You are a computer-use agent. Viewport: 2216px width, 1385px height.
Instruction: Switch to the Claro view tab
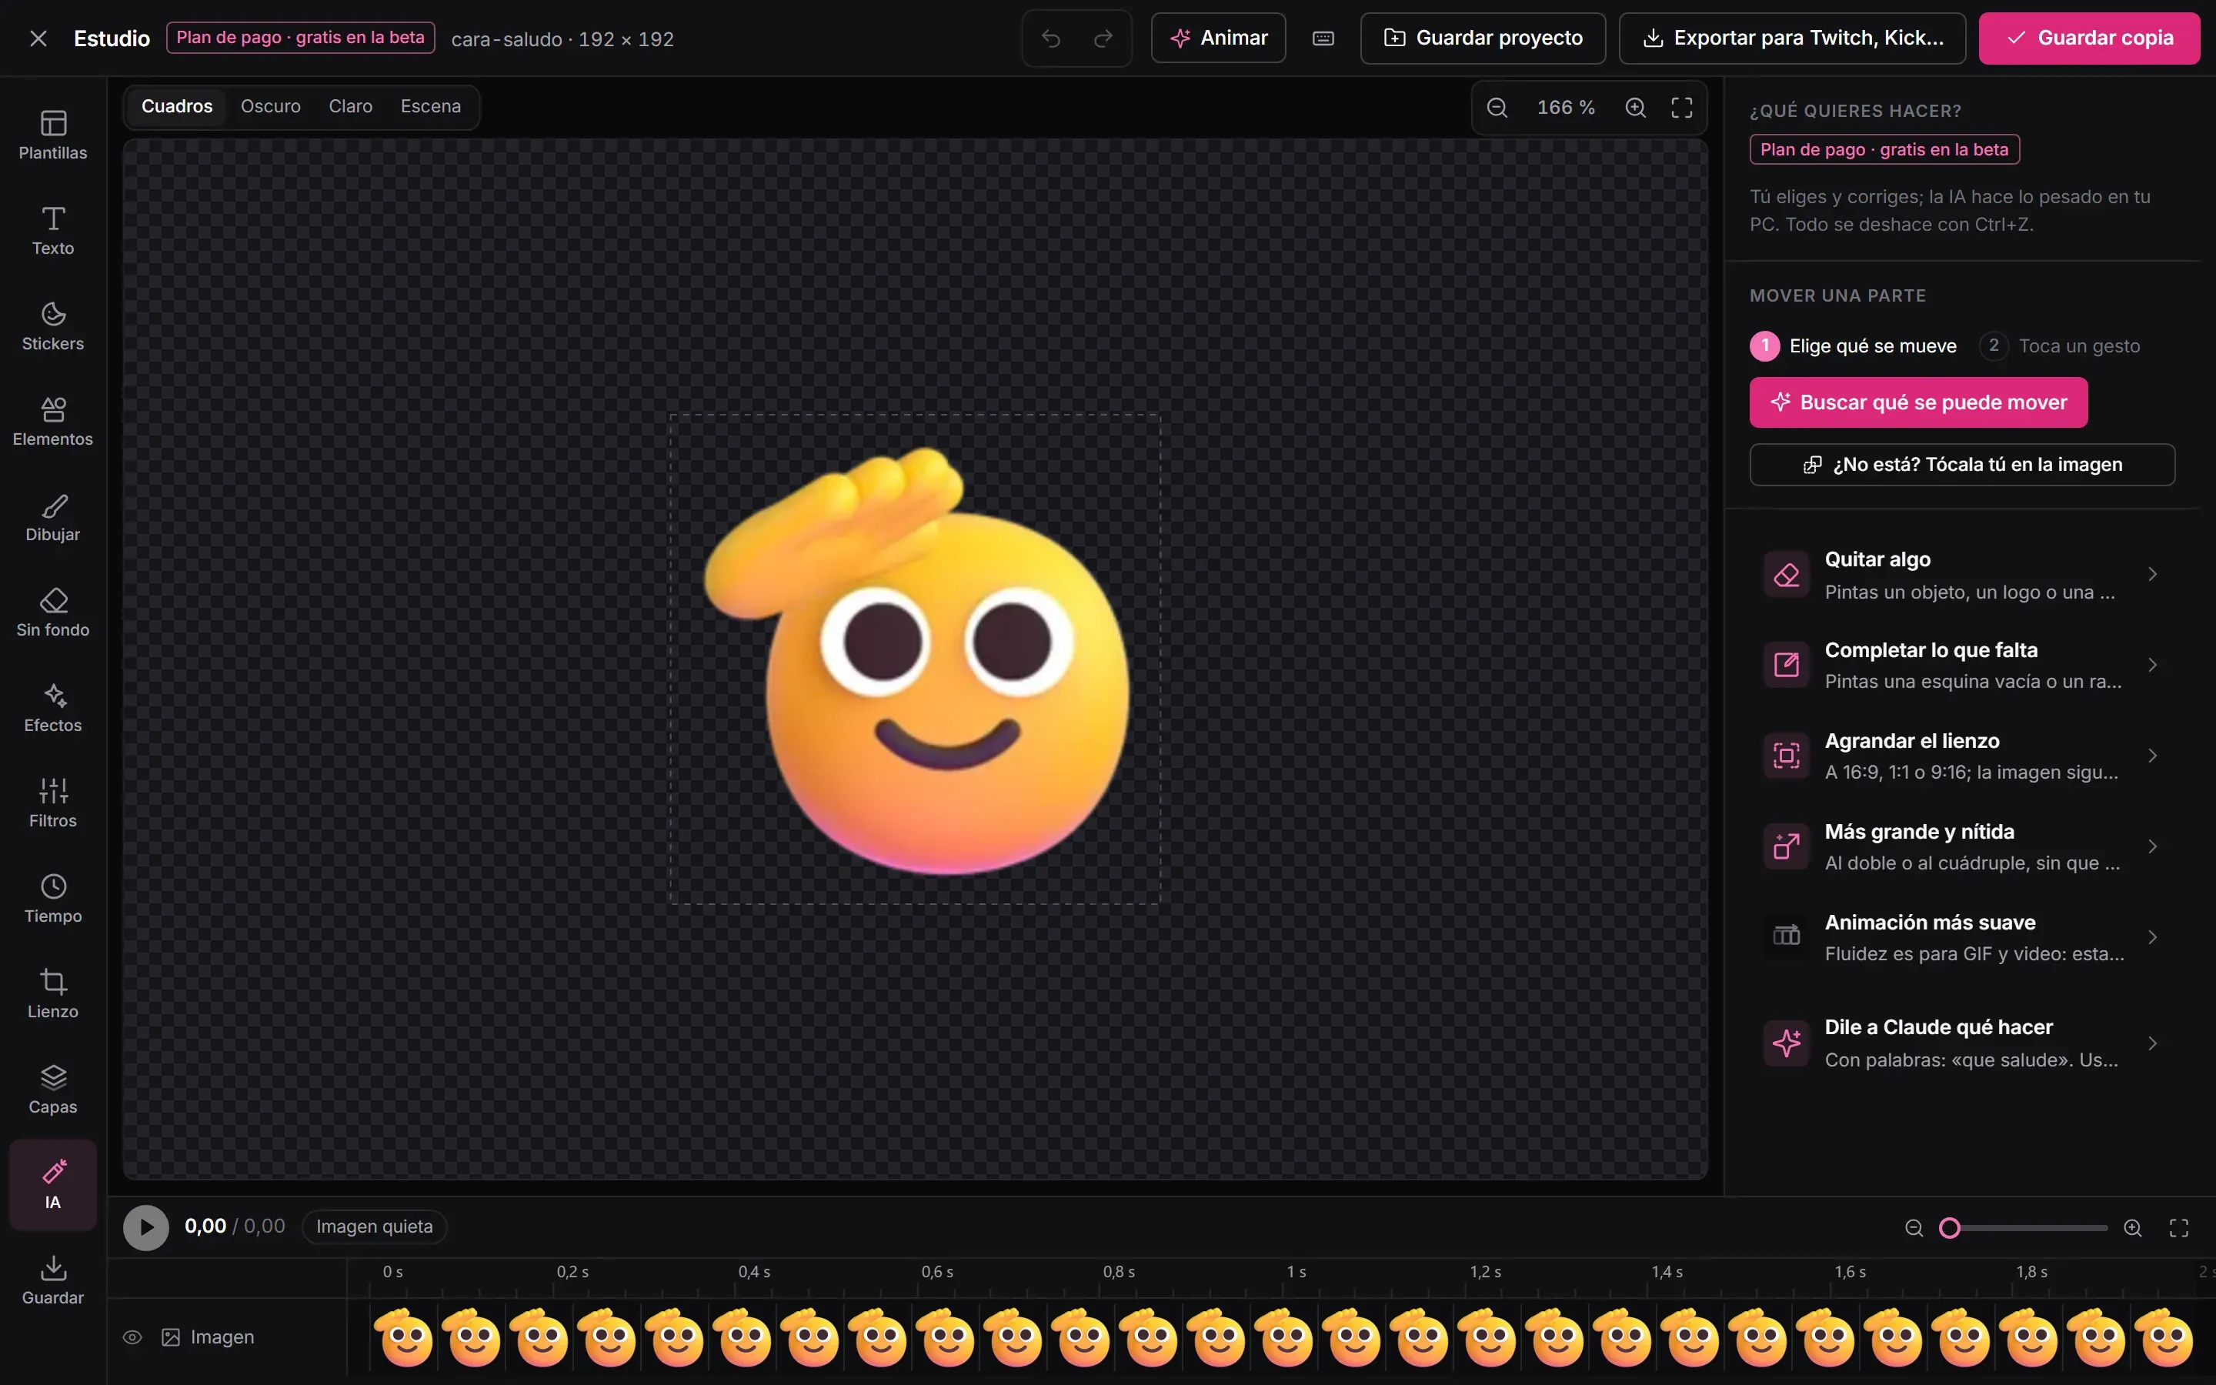click(351, 106)
